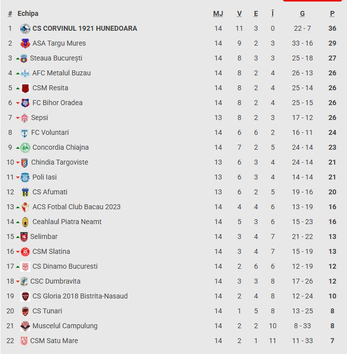Click the Ceahlaul Piatra Neamt crest
347x354 pixels.
coord(25,222)
